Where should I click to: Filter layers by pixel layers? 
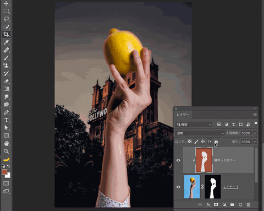click(x=219, y=125)
